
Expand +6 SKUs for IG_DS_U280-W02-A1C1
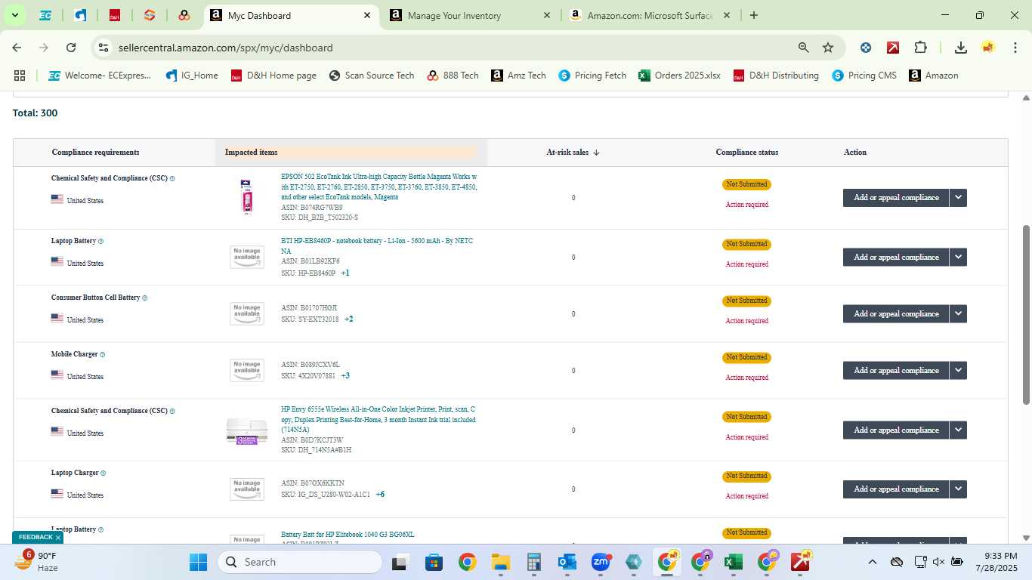pos(380,495)
